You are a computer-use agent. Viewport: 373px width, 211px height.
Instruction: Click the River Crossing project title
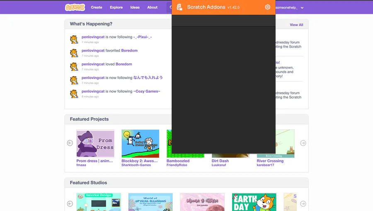pyautogui.click(x=270, y=161)
